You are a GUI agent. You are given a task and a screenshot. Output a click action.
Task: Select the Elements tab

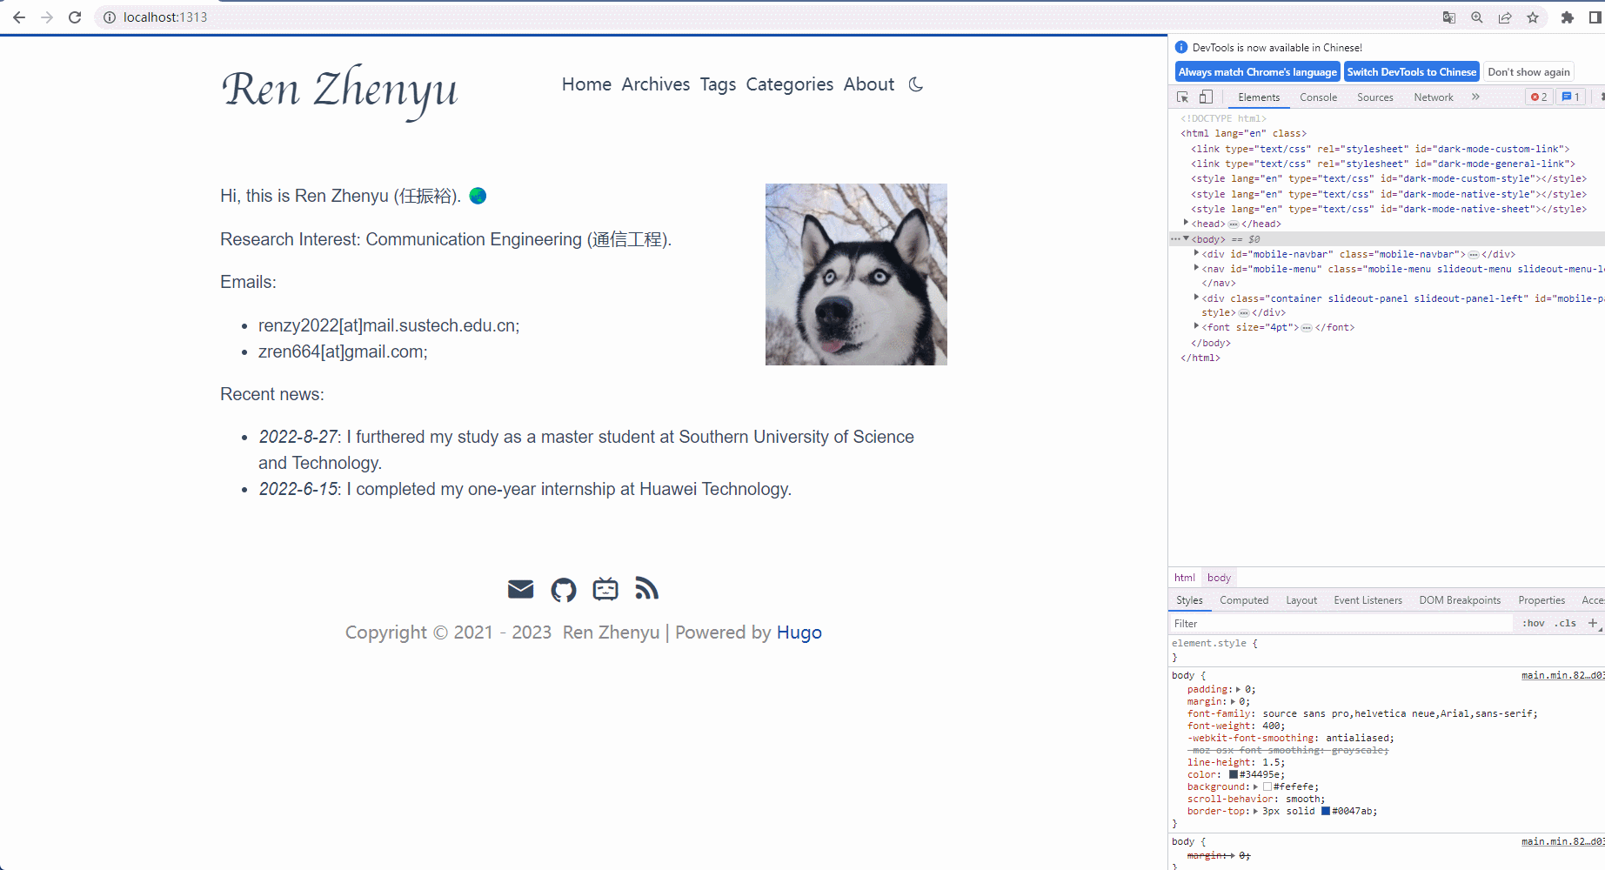[1259, 97]
